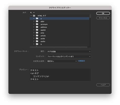This screenshot has width=120, height=105.
Task: Click the HTML タグ folder icon
Action: (34, 15)
